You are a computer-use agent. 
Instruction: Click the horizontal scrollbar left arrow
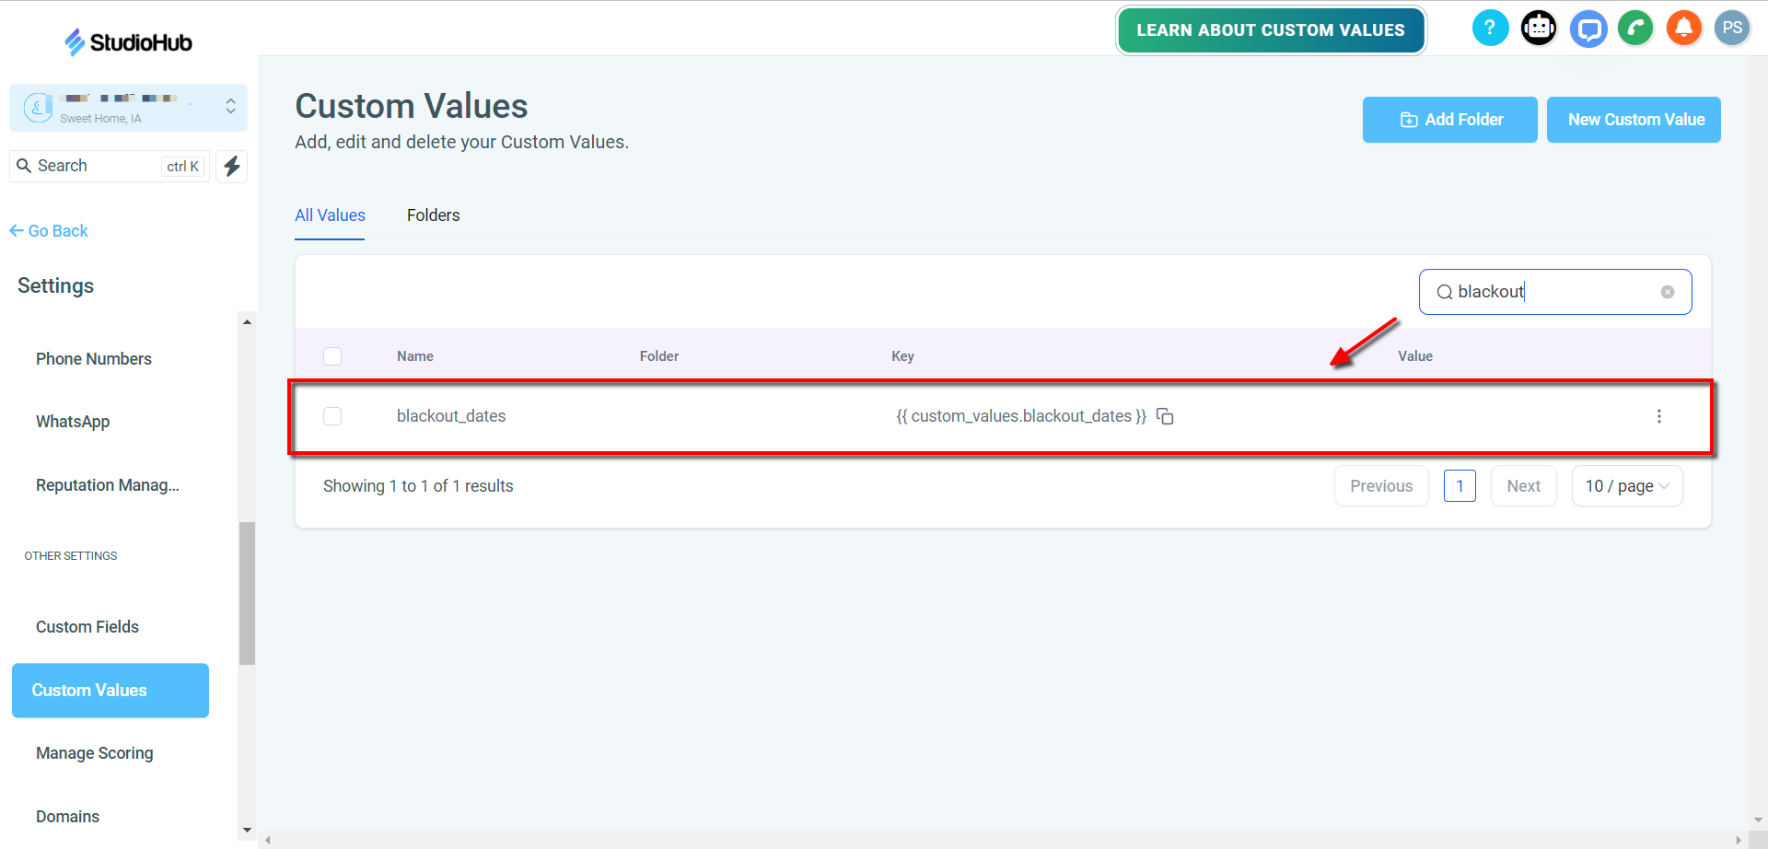point(267,840)
